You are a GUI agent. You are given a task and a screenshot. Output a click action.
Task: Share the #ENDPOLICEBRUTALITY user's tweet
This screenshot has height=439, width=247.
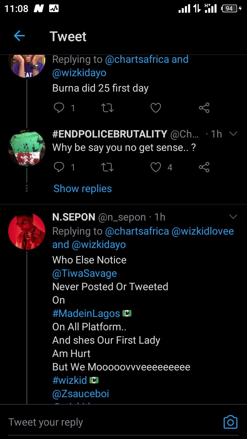click(x=204, y=167)
